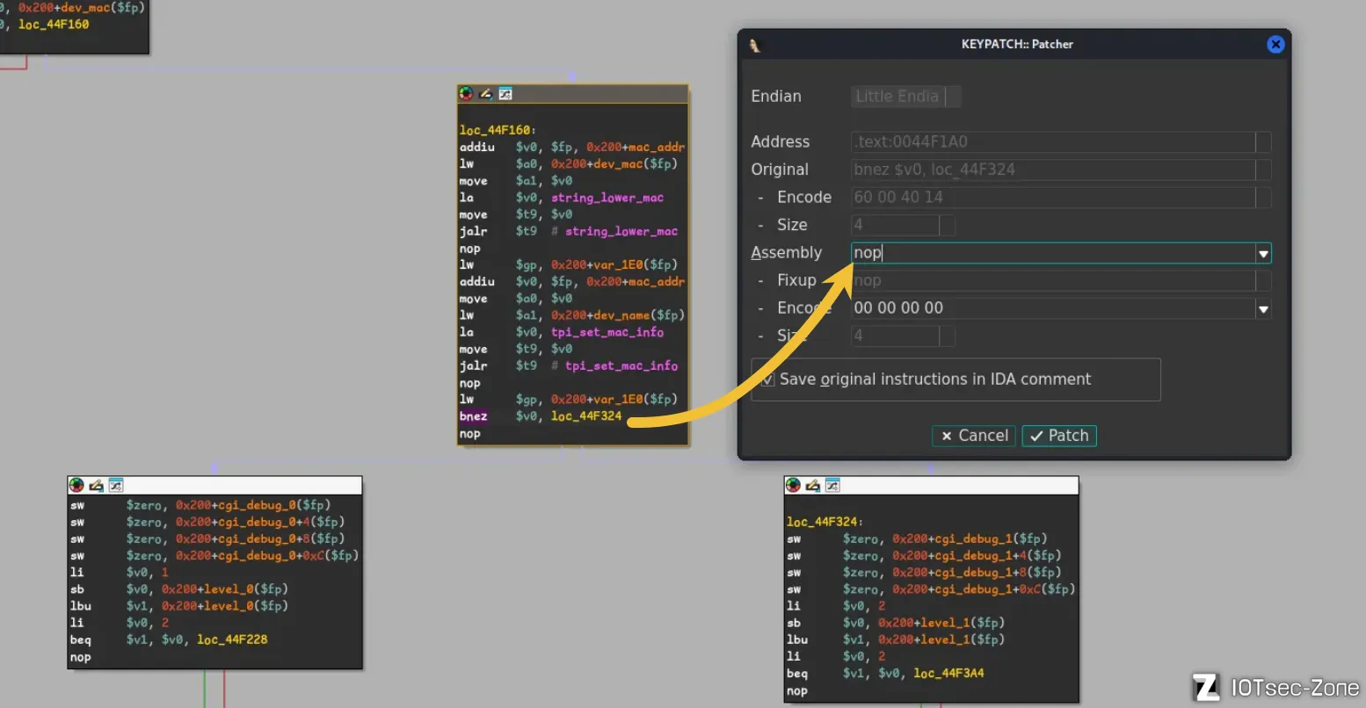1366x708 pixels.
Task: Toggle Save original instructions in IDA comment
Action: point(767,379)
